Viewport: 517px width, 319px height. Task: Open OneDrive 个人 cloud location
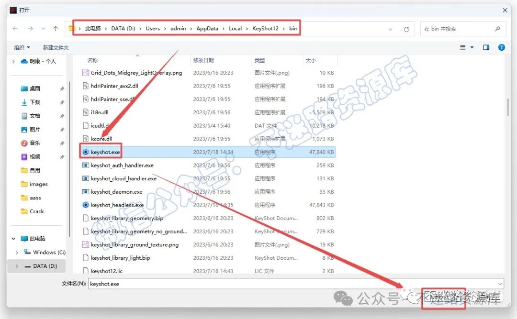38,61
